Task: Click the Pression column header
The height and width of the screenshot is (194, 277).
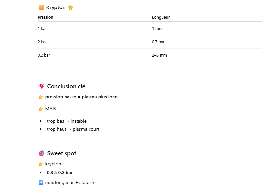Action: click(45, 17)
